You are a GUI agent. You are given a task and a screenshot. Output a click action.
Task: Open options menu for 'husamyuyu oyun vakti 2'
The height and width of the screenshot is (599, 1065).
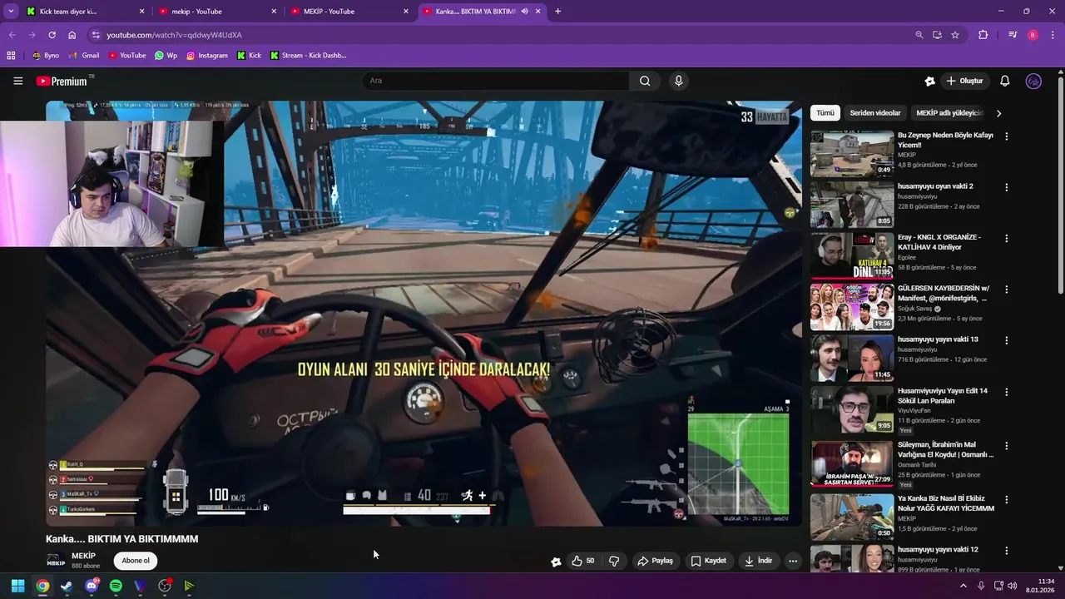(x=1006, y=187)
